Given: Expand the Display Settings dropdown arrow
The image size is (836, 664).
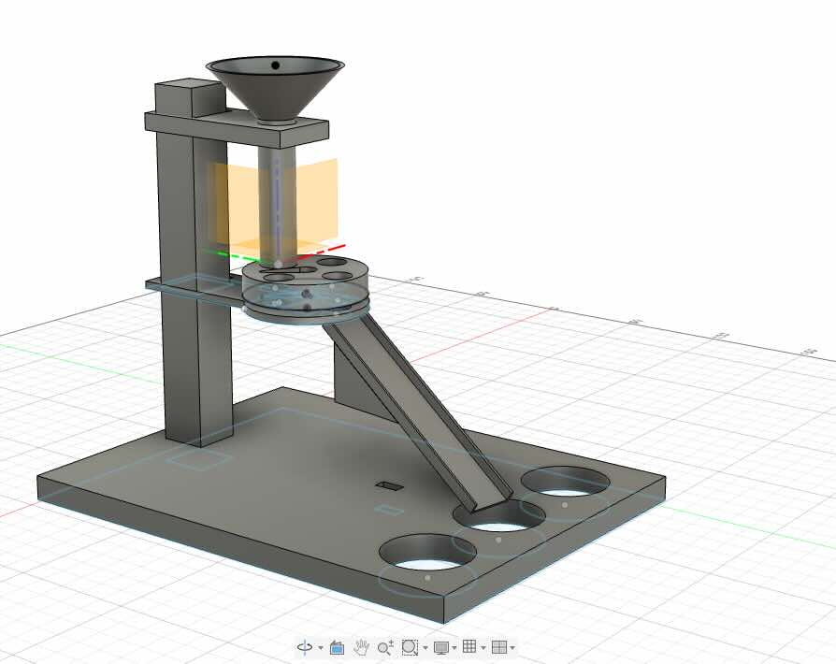Looking at the screenshot, I should click(x=454, y=648).
